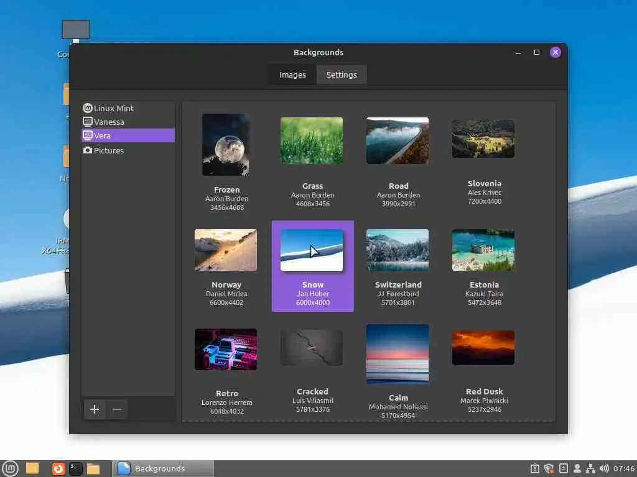Click the 'Mohamed Nohassi' author text
Image resolution: width=637 pixels, height=477 pixels.
point(398,407)
